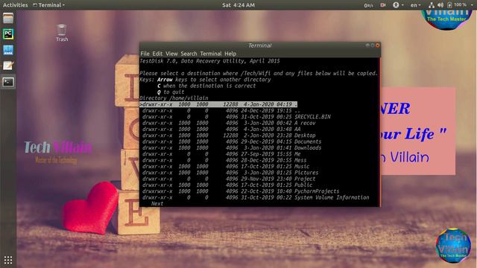Open the View menu in Terminal
This screenshot has width=477, height=268.
point(171,54)
